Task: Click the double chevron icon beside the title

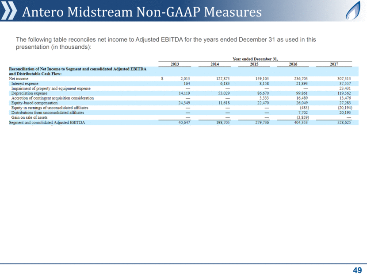Action: coord(9,11)
